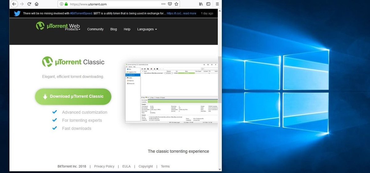Expand the Products dropdown menu
370x173 pixels.
point(72,29)
